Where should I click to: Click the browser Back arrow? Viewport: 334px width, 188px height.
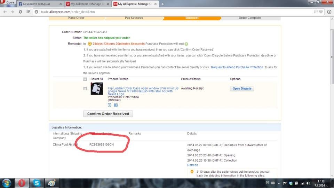click(x=5, y=11)
